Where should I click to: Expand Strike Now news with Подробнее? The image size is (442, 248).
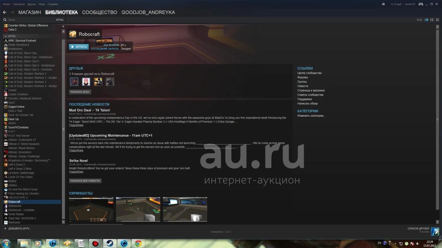(x=76, y=172)
